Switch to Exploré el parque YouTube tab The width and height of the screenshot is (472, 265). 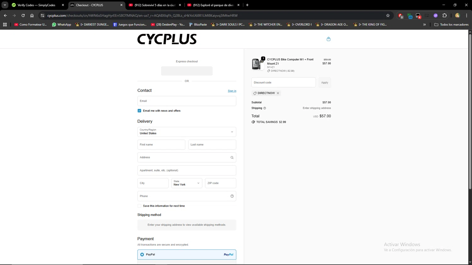pos(214,5)
